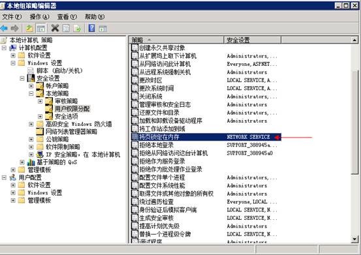Screen dimensions: 361x255
Task: Click the back arrow toolbar icon
Action: pos(4,29)
